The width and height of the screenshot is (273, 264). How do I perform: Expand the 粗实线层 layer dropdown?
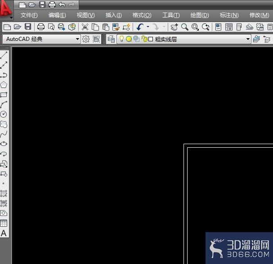point(248,39)
